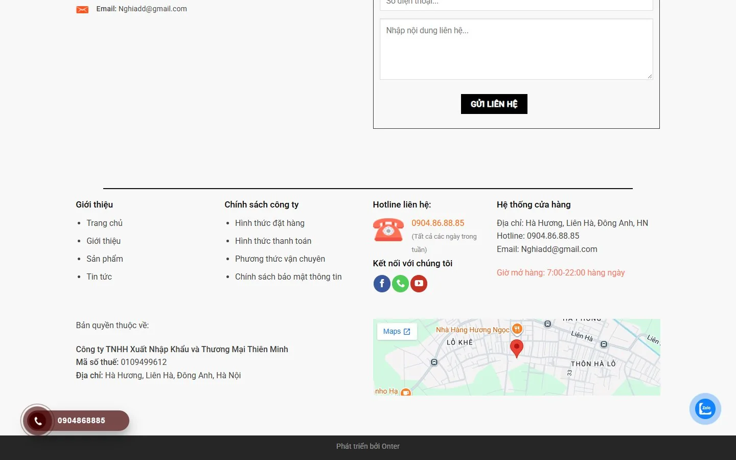The width and height of the screenshot is (736, 460).
Task: Open Maps in a new window
Action: point(397,331)
